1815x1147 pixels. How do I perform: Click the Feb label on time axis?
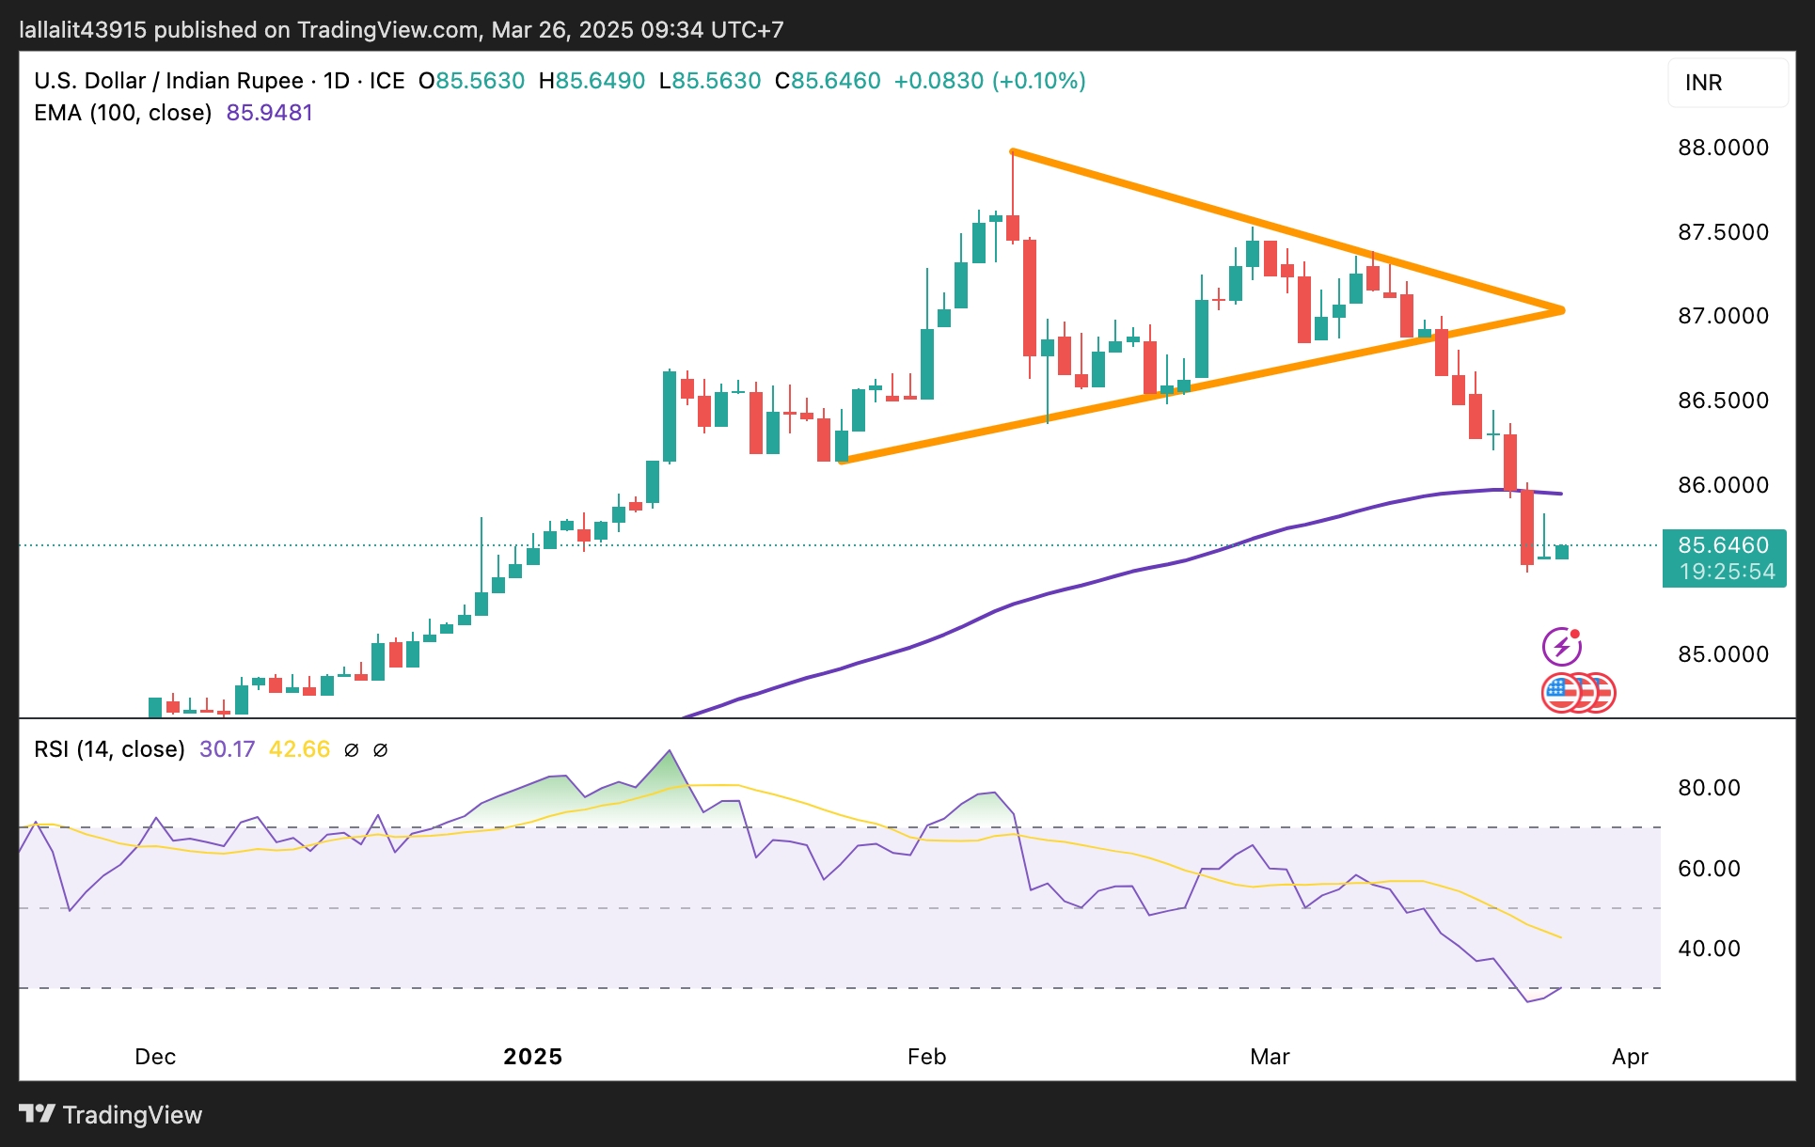(x=926, y=1057)
